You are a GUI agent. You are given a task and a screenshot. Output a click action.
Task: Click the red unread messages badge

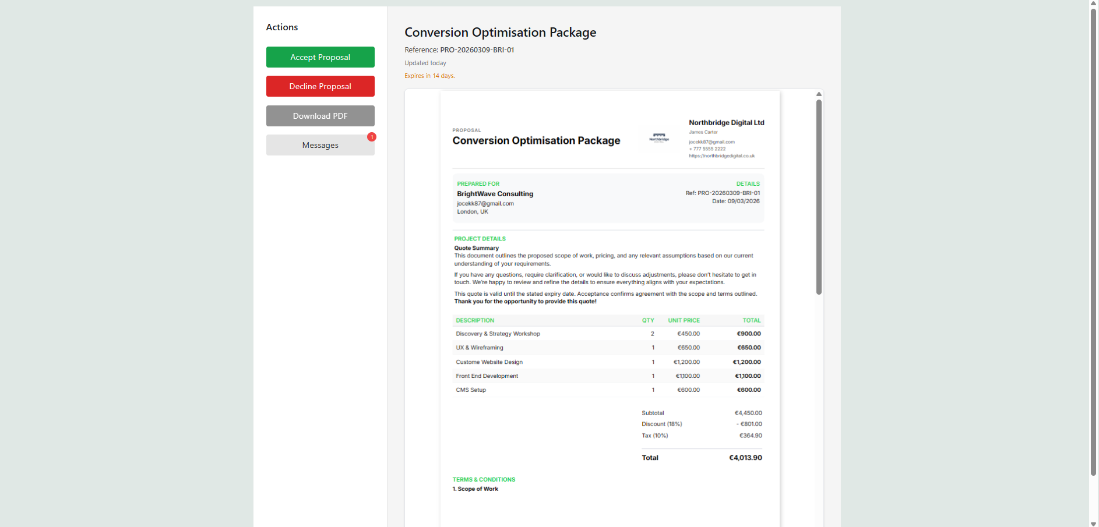[x=372, y=137]
